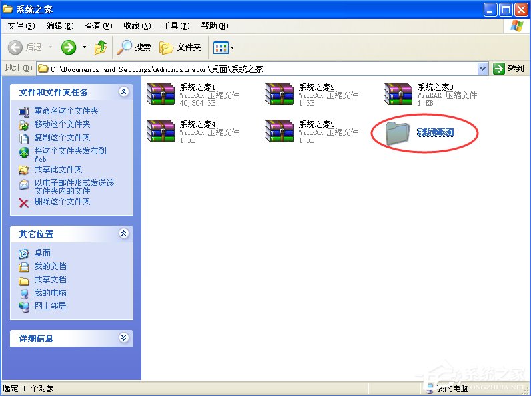Select the 系统之家3 WinRAR archive icon
531x396 pixels.
(x=398, y=94)
